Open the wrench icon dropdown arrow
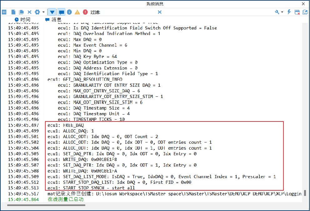This screenshot has width=310, height=211. 282,12
